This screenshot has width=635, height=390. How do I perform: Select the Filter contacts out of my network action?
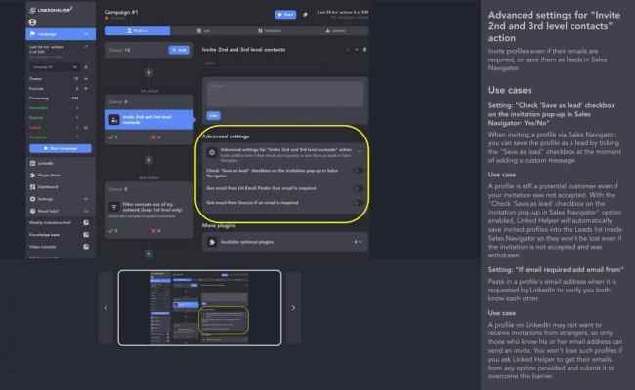pyautogui.click(x=149, y=210)
